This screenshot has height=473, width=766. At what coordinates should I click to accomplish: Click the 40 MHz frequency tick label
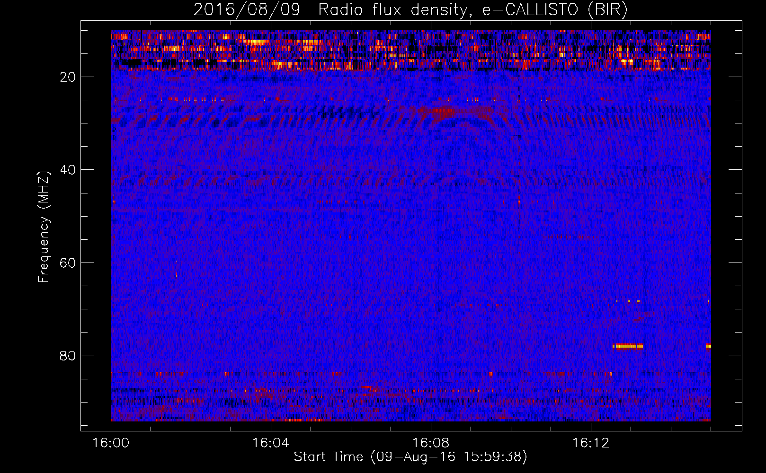(68, 170)
